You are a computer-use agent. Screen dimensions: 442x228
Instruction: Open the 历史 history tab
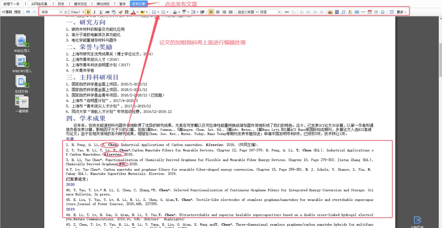click(61, 4)
